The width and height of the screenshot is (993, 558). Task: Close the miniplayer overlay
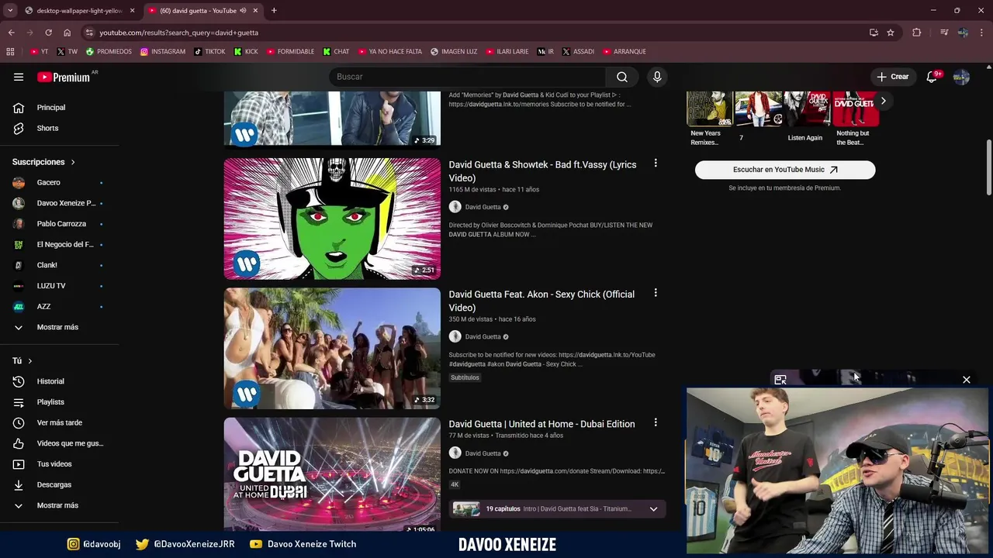point(967,380)
